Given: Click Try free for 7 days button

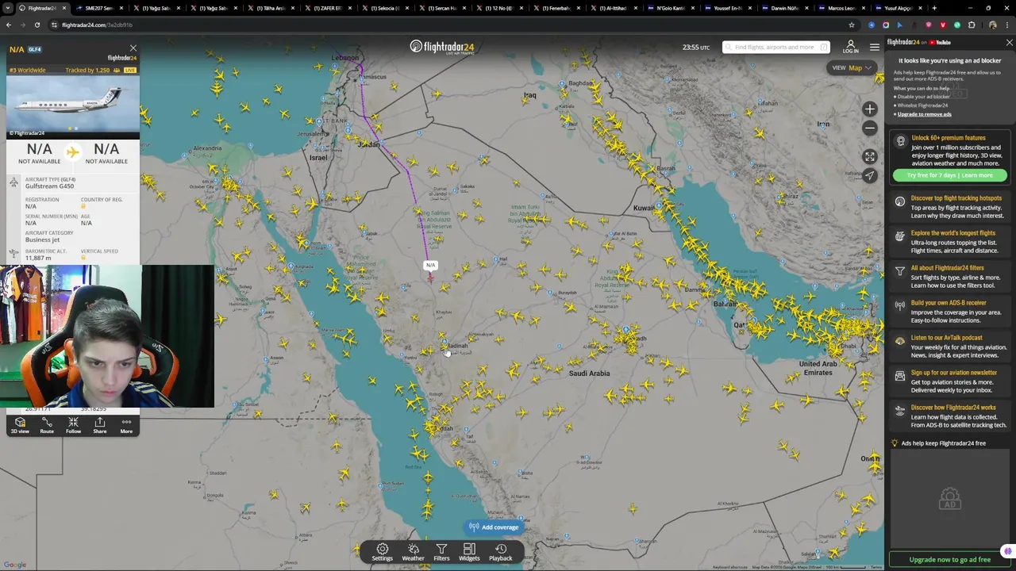Looking at the screenshot, I should pyautogui.click(x=949, y=175).
